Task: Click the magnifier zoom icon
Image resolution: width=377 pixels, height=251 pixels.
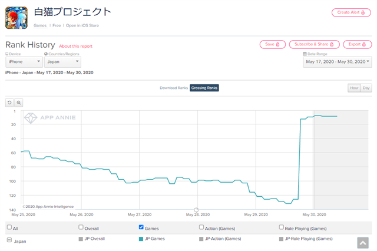Action: pos(19,103)
